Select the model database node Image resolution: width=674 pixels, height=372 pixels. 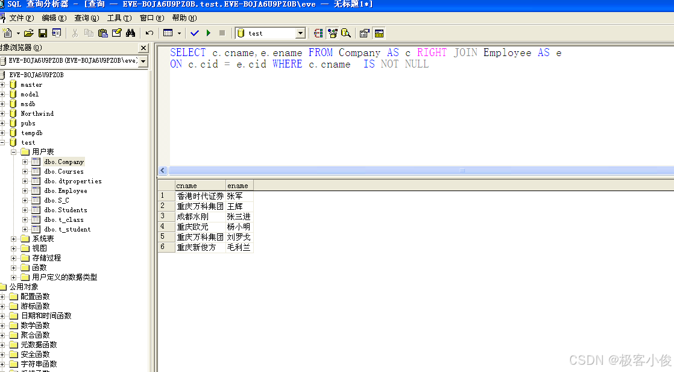pos(30,94)
